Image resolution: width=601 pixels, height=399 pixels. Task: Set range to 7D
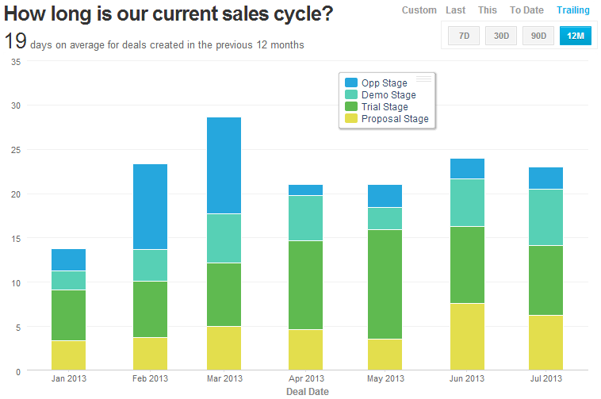(464, 36)
